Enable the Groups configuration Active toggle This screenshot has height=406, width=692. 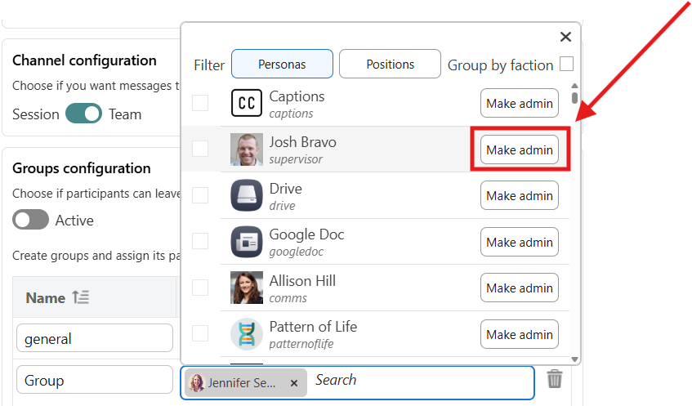(31, 221)
